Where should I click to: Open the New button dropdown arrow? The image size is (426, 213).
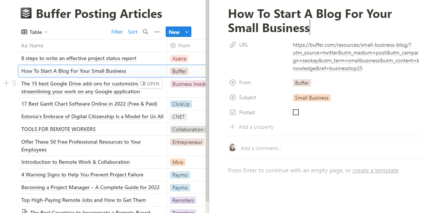click(x=187, y=32)
